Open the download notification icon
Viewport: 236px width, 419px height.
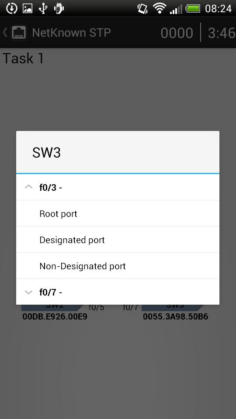11,9
